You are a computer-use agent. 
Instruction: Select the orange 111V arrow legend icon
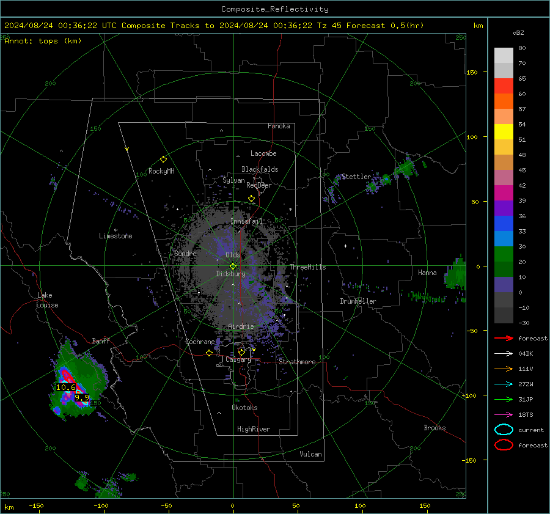(x=504, y=369)
